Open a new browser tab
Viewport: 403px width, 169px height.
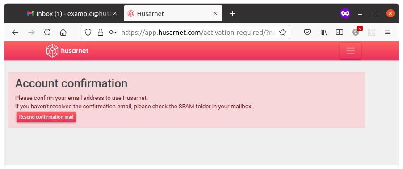tap(233, 13)
